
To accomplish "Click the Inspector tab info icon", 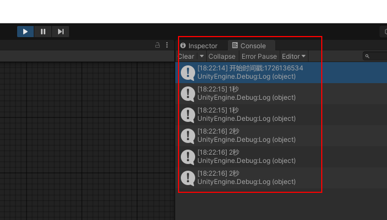I will point(183,45).
